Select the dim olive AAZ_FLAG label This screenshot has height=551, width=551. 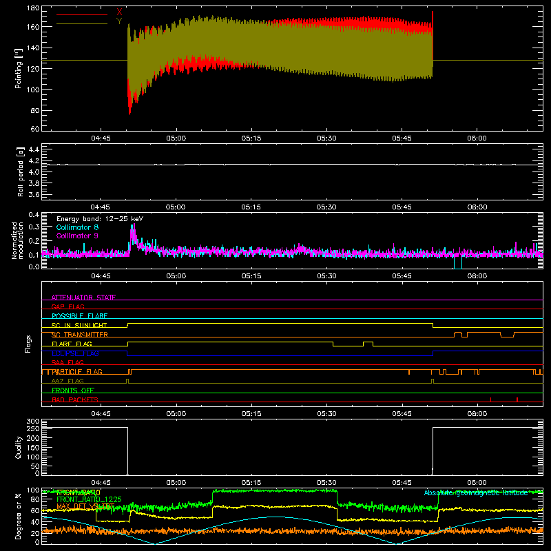point(67,381)
